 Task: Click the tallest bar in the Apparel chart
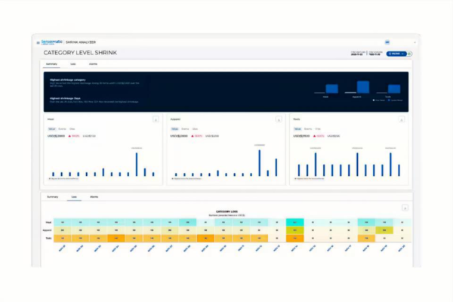coord(260,163)
